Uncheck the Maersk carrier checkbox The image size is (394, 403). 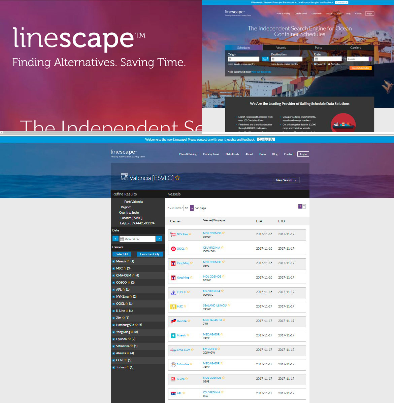[x=114, y=261]
